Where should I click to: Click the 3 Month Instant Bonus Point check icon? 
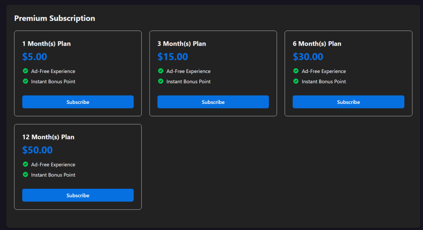click(161, 81)
